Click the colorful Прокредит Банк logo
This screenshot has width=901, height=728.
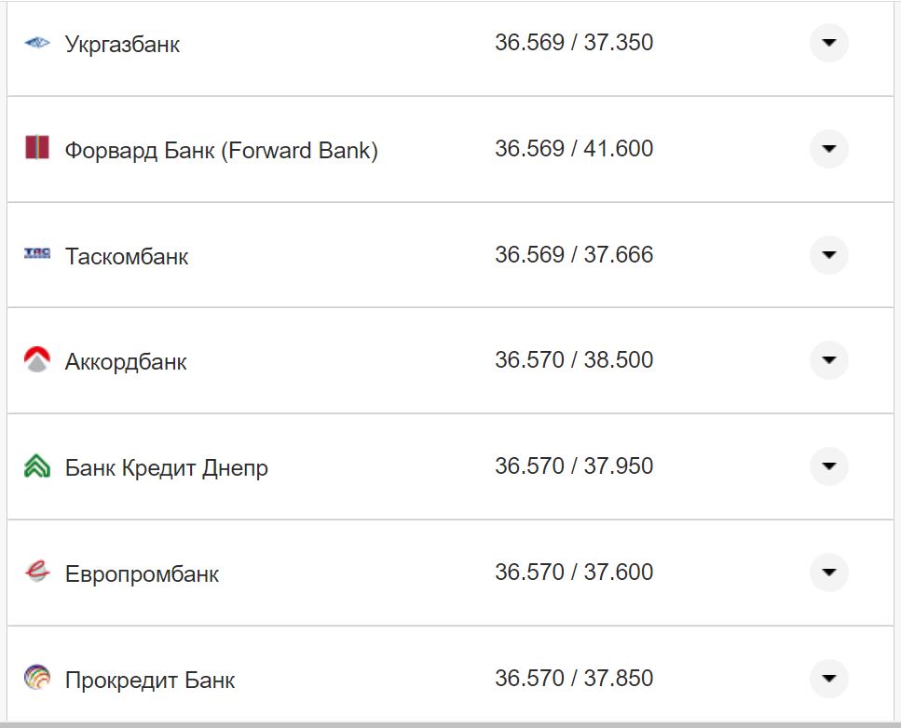click(x=36, y=678)
